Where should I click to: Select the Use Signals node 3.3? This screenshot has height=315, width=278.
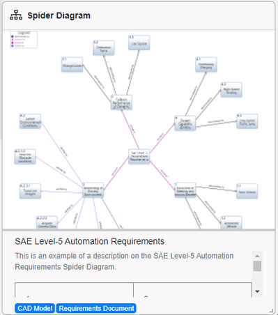tap(139, 43)
